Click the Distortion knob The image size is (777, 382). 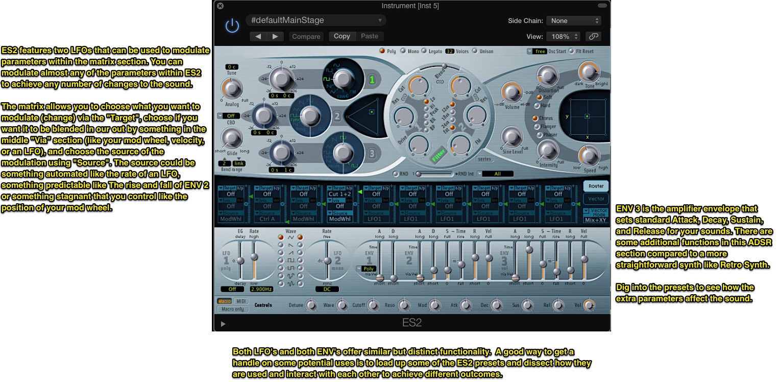coord(547,77)
